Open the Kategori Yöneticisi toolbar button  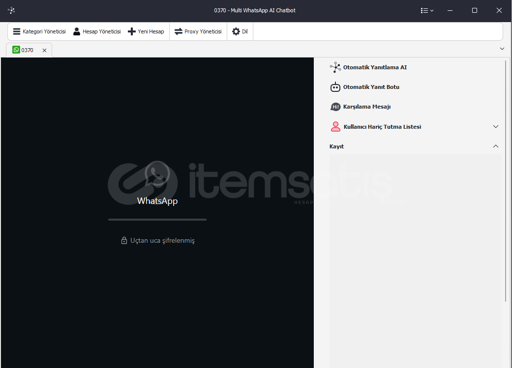(x=39, y=31)
